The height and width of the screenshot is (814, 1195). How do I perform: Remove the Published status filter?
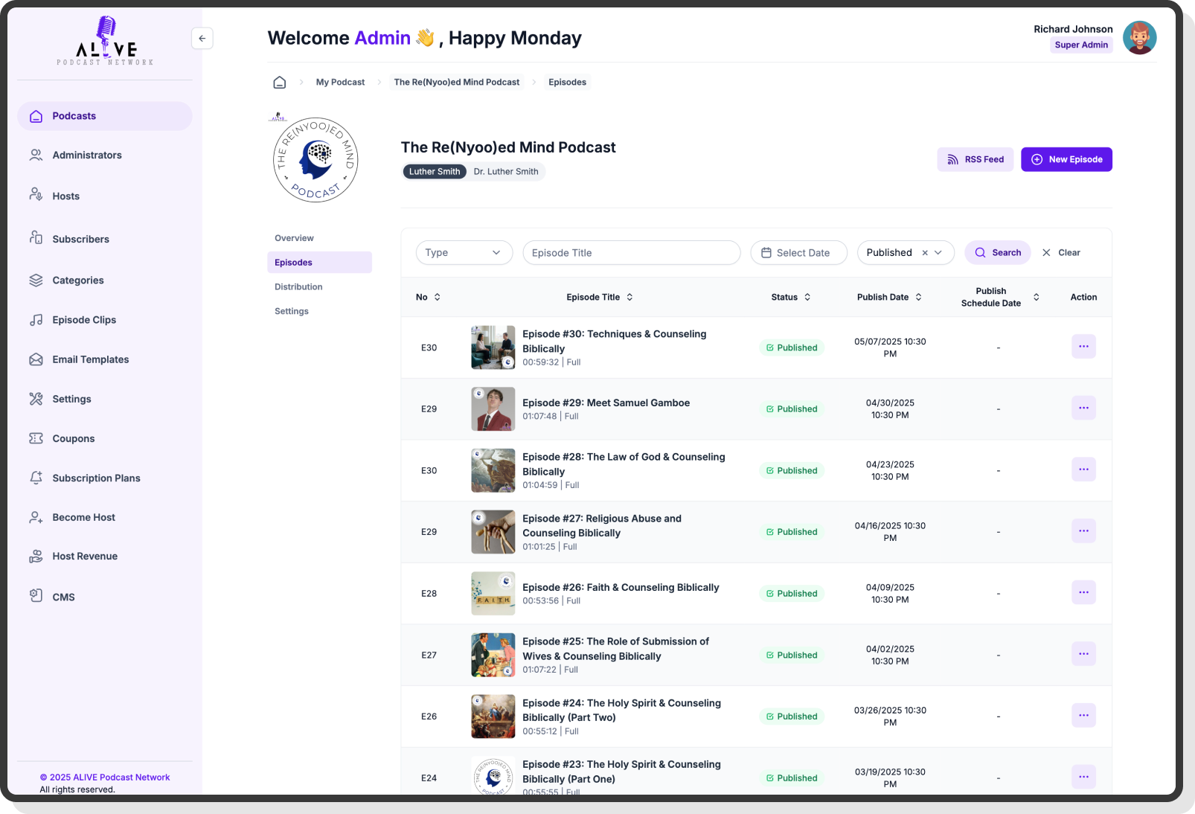925,253
